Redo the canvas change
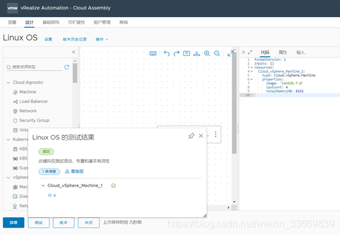 [x=176, y=53]
